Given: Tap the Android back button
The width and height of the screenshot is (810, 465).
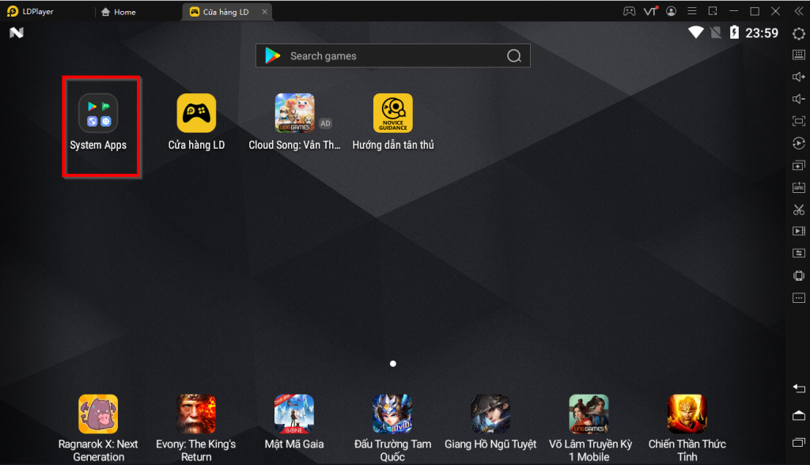Looking at the screenshot, I should point(799,388).
